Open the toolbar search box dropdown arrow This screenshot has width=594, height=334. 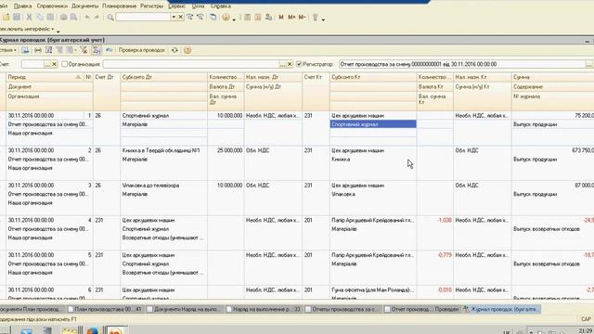click(174, 17)
